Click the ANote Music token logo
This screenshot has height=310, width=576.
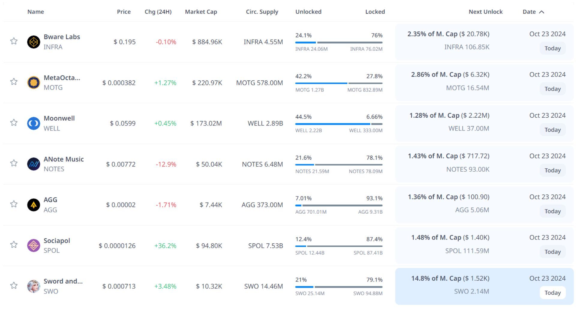(34, 164)
